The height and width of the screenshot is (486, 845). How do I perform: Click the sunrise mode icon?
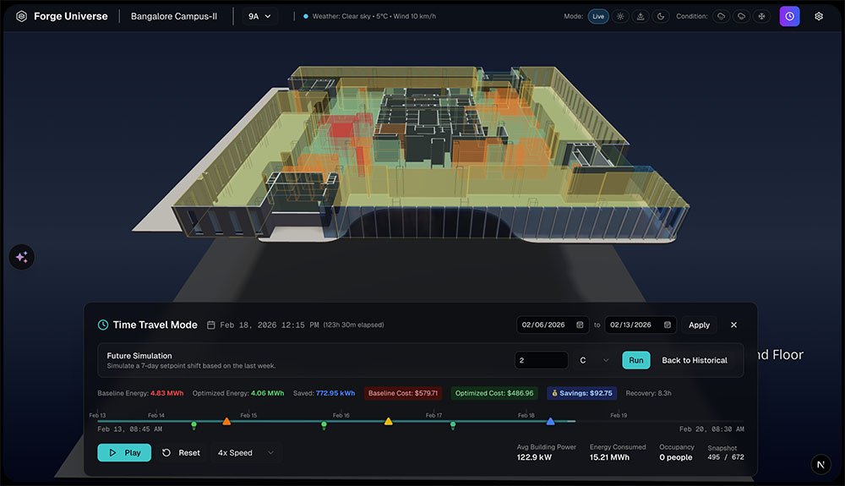[x=641, y=16]
